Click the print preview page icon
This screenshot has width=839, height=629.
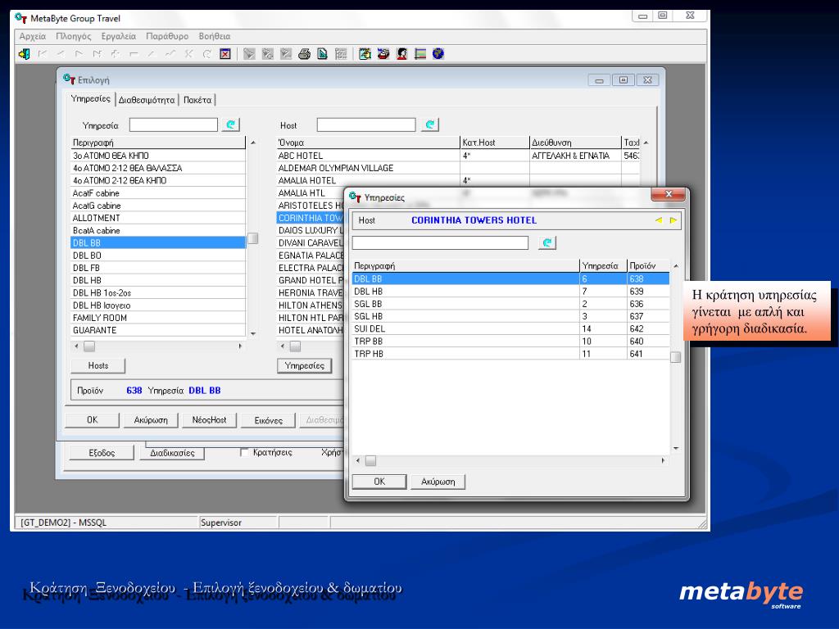click(322, 53)
